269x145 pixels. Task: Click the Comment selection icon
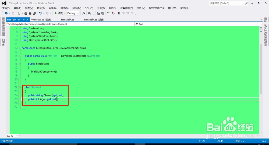click(109, 13)
